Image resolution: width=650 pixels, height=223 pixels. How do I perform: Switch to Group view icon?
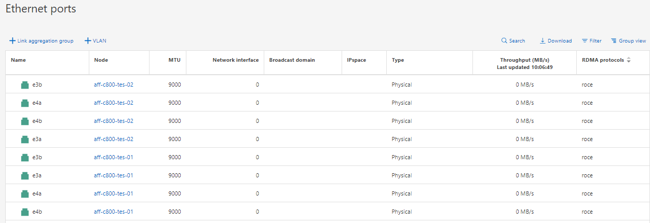[x=614, y=41]
